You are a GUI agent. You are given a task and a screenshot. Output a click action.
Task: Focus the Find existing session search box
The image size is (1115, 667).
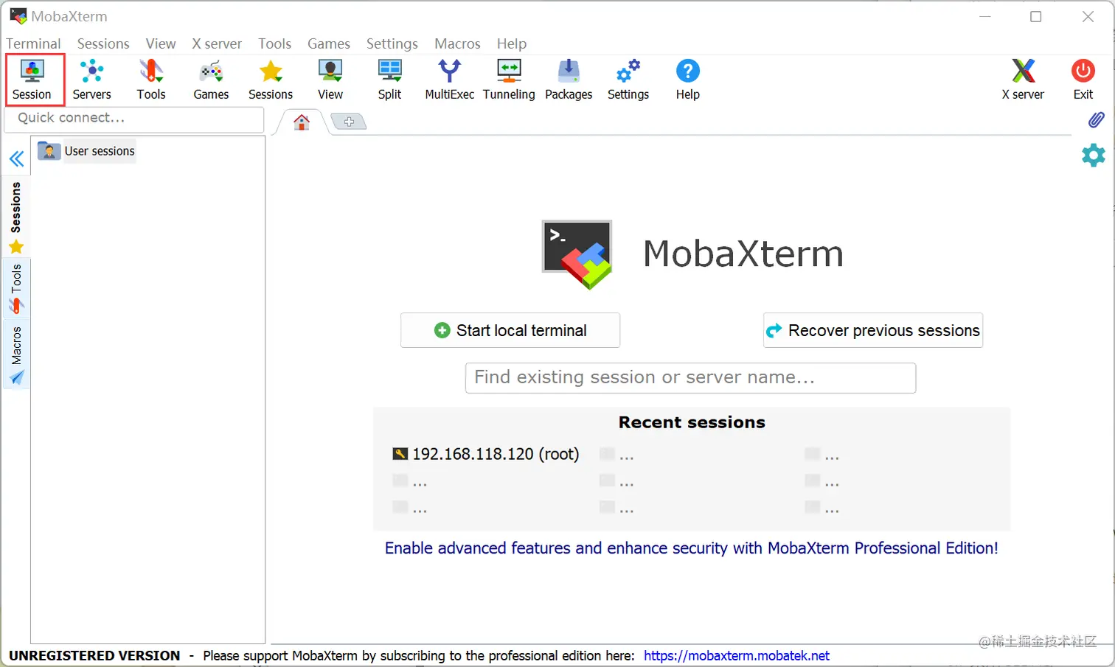[690, 377]
